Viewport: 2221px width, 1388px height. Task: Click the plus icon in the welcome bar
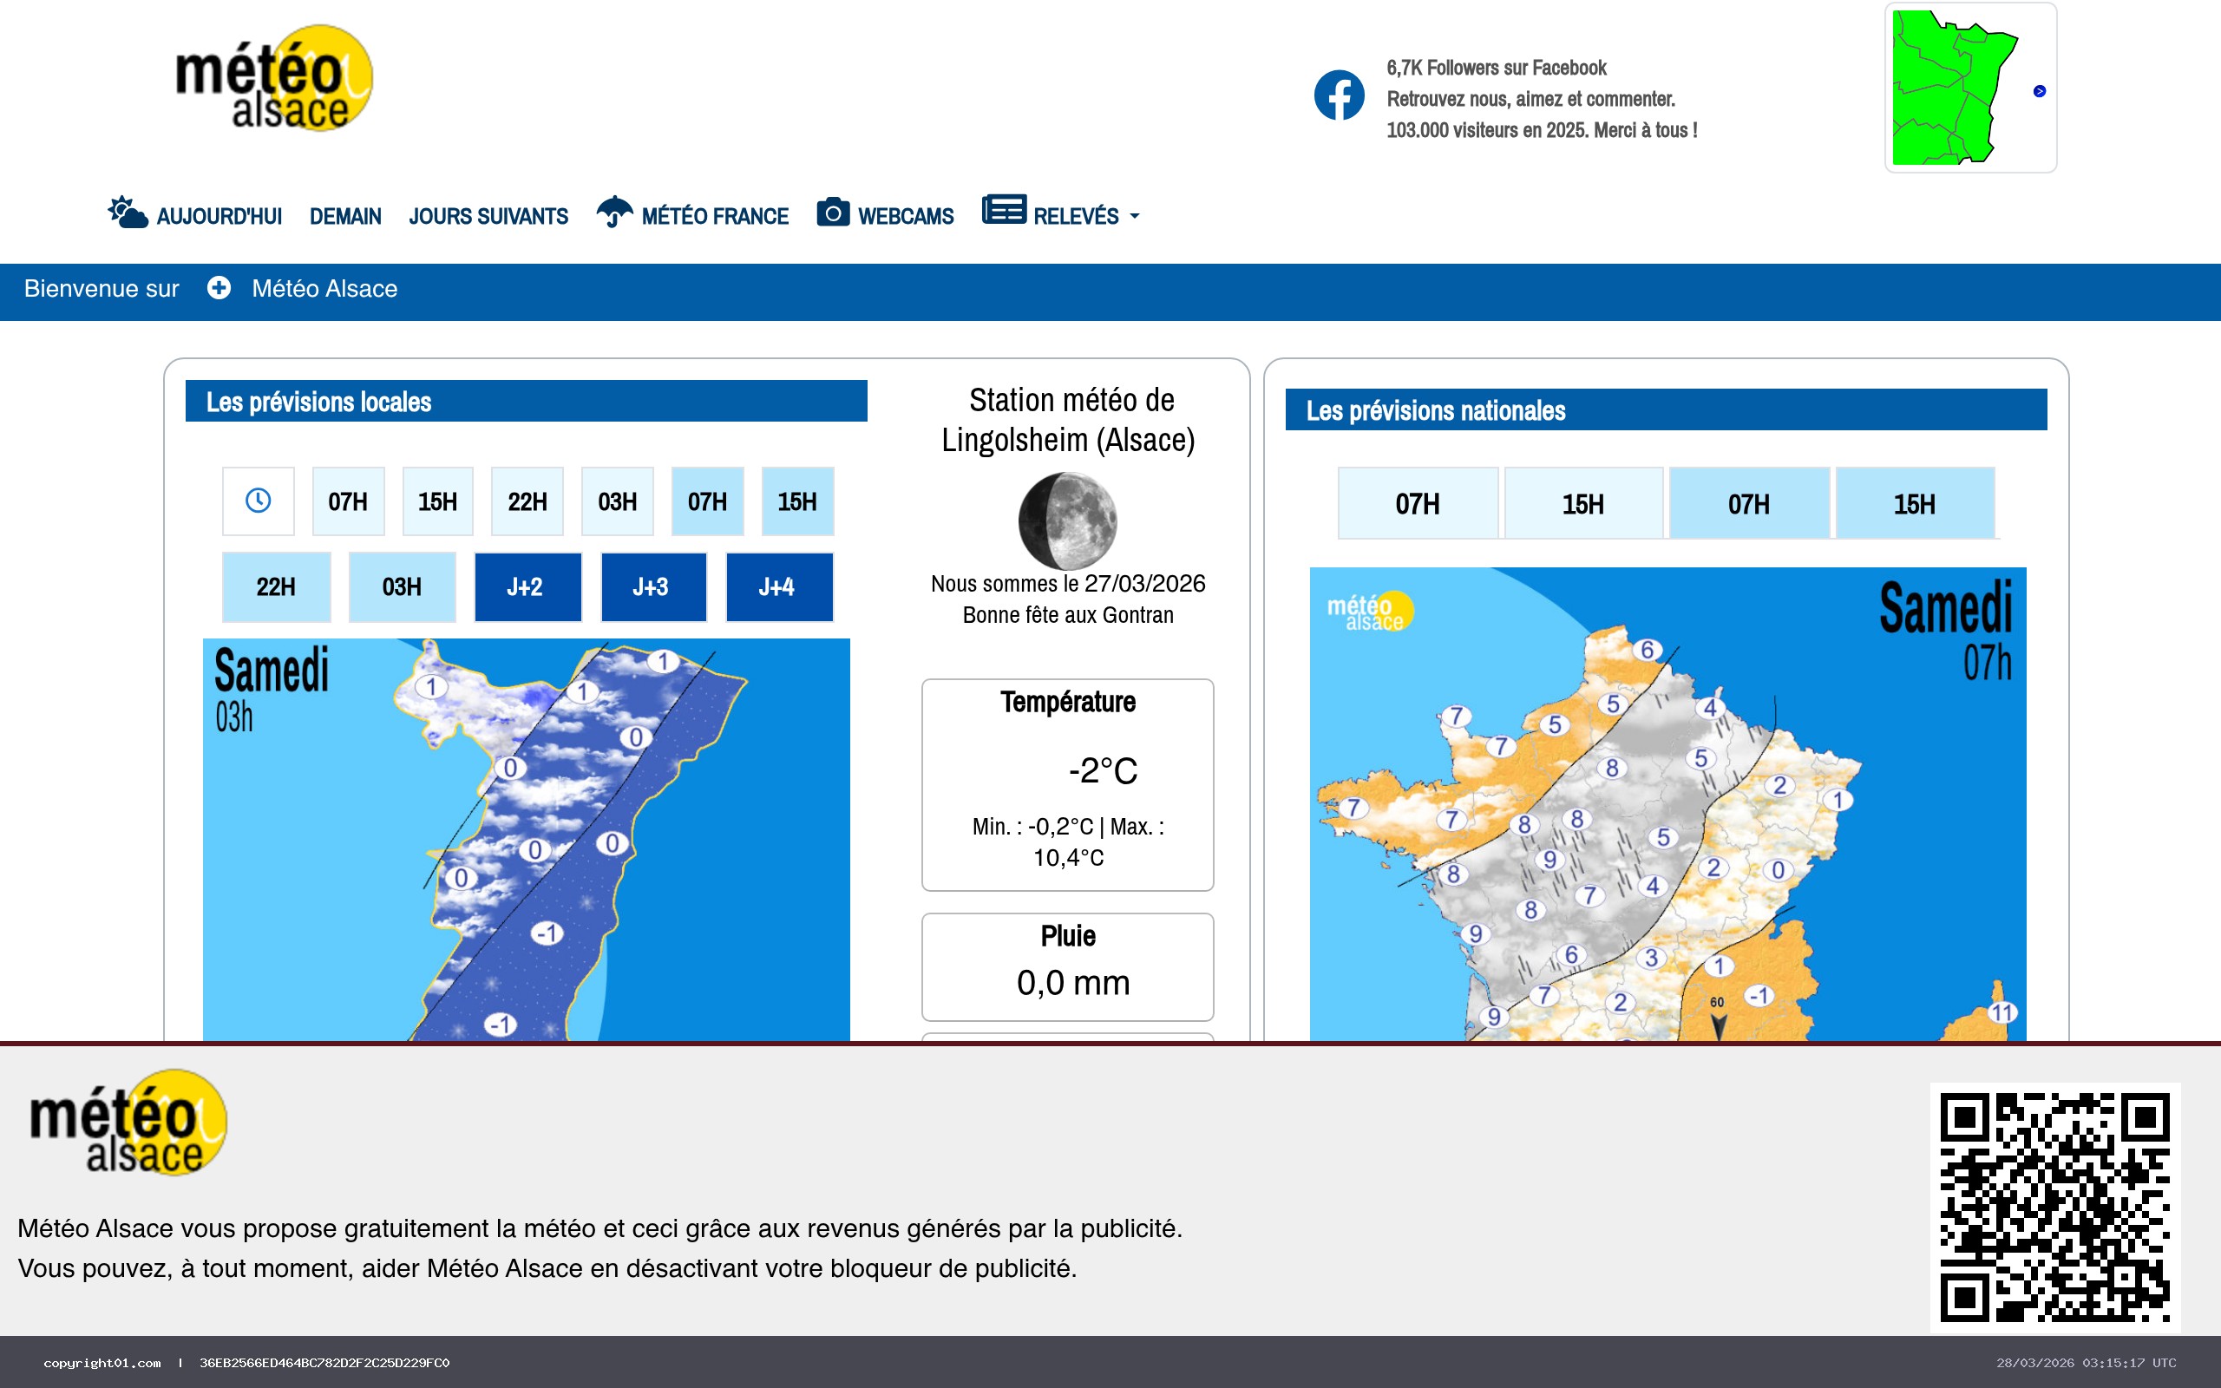pos(219,287)
